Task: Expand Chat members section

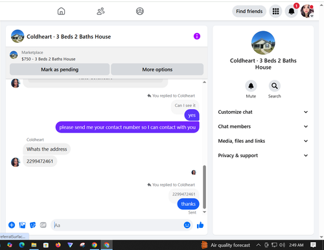Action: click(263, 127)
